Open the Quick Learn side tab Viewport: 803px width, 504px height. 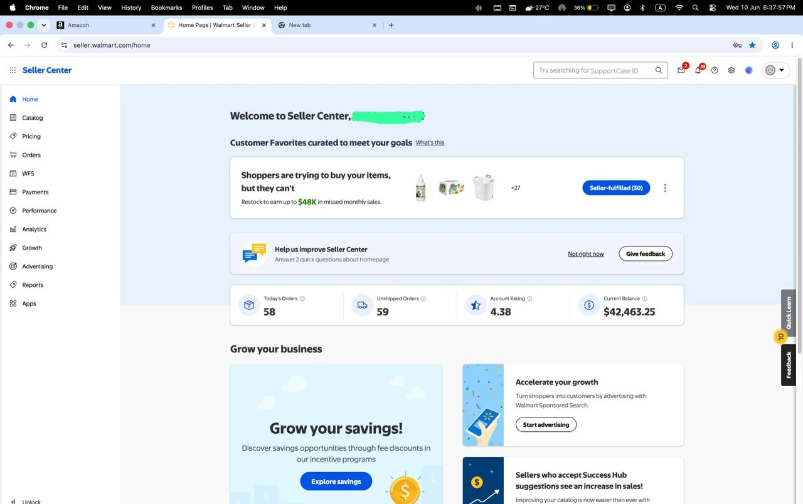coord(789,313)
